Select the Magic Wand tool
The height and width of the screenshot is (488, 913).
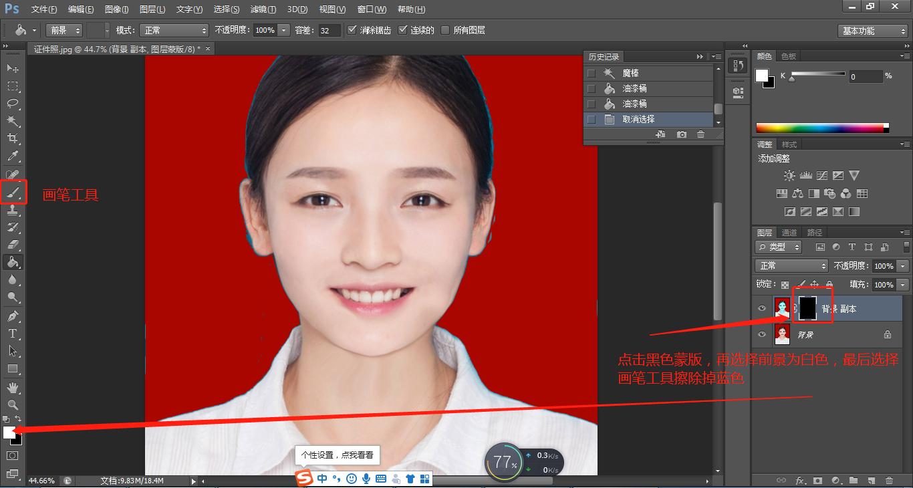13,121
